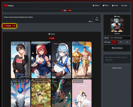Click the 100 credits gem icon
133x107 pixels.
pyautogui.click(x=62, y=11)
